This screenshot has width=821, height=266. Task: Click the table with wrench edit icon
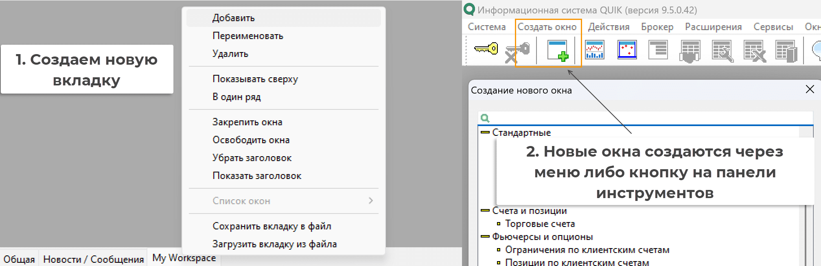pyautogui.click(x=722, y=51)
